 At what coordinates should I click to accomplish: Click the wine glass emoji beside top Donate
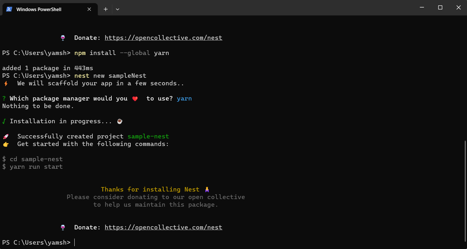(x=63, y=38)
